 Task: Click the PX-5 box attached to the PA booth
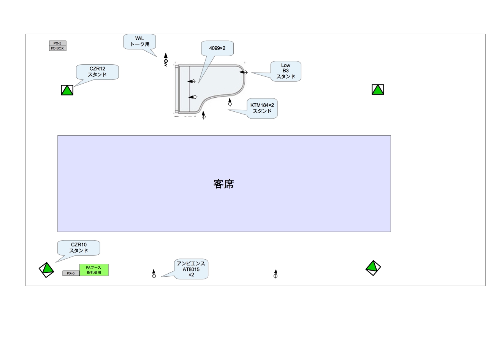pos(71,273)
